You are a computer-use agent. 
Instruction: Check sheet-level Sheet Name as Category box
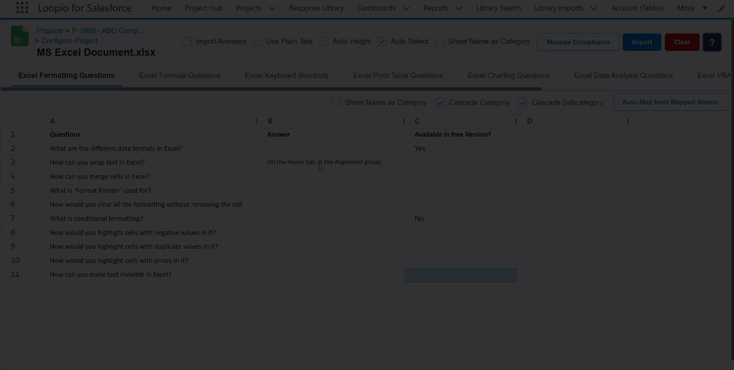tap(336, 102)
